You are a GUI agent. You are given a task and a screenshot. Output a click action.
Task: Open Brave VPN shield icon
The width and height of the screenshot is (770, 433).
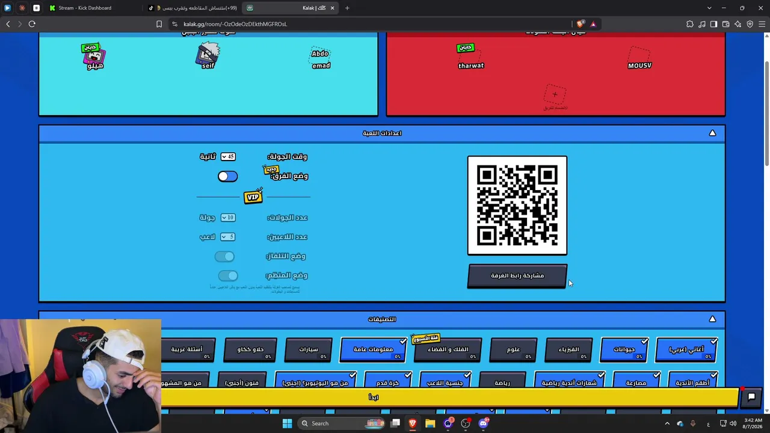coord(750,24)
